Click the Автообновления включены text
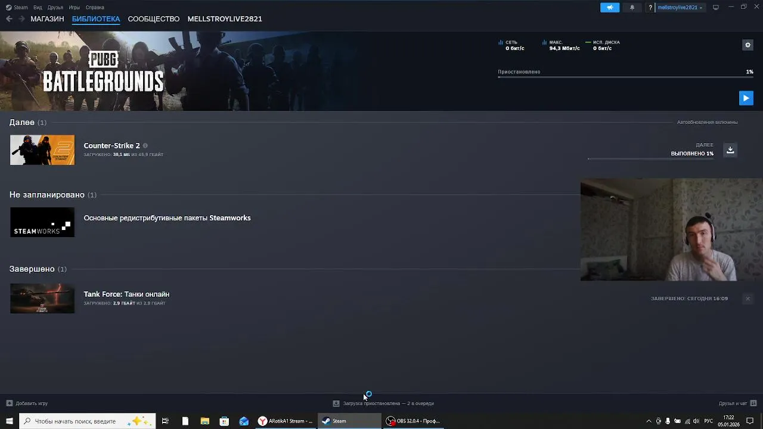This screenshot has height=429, width=763. (707, 122)
